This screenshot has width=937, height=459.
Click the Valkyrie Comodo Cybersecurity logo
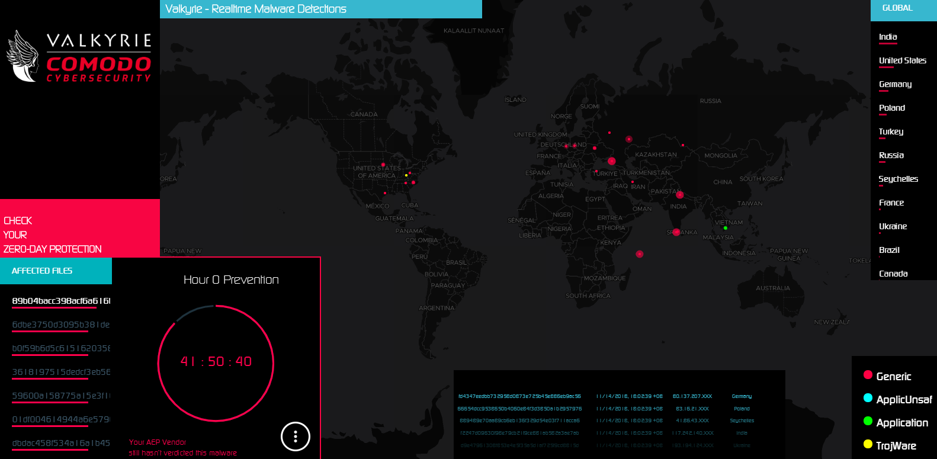pyautogui.click(x=79, y=56)
